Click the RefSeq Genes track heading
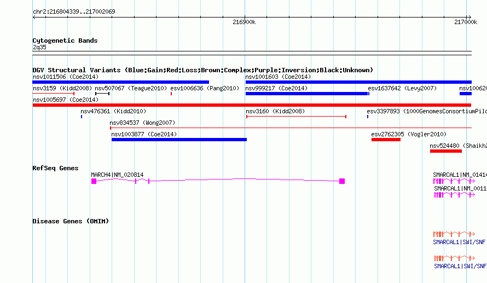This screenshot has height=283, width=487. pyautogui.click(x=55, y=168)
